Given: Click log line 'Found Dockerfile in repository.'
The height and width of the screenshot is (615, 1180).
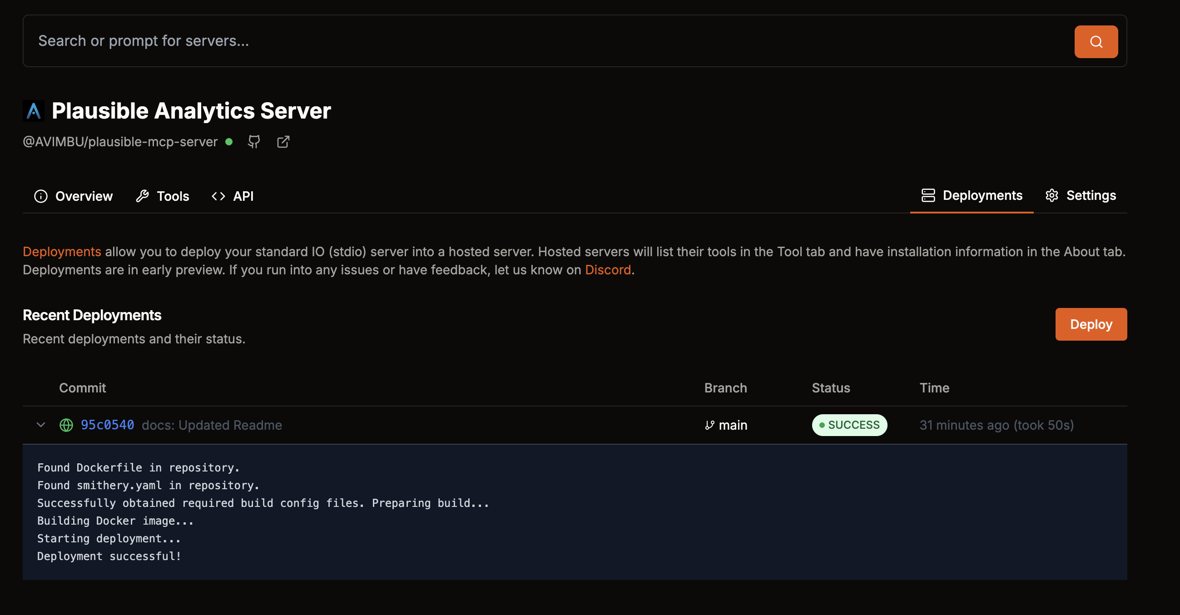Looking at the screenshot, I should (x=139, y=468).
